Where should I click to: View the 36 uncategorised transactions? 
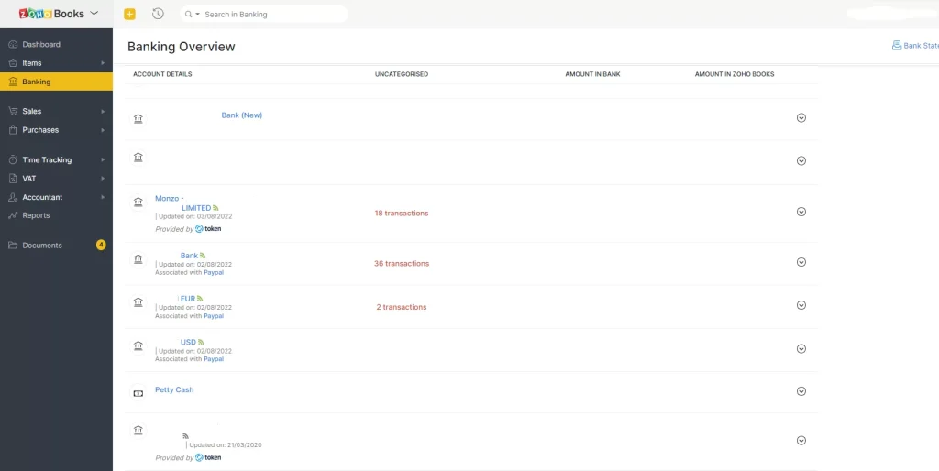tap(402, 263)
